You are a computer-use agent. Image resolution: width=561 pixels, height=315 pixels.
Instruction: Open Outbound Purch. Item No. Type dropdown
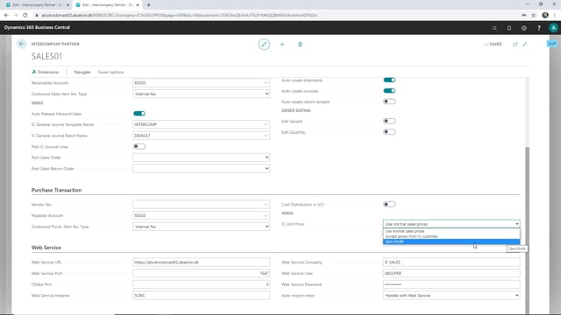click(201, 227)
